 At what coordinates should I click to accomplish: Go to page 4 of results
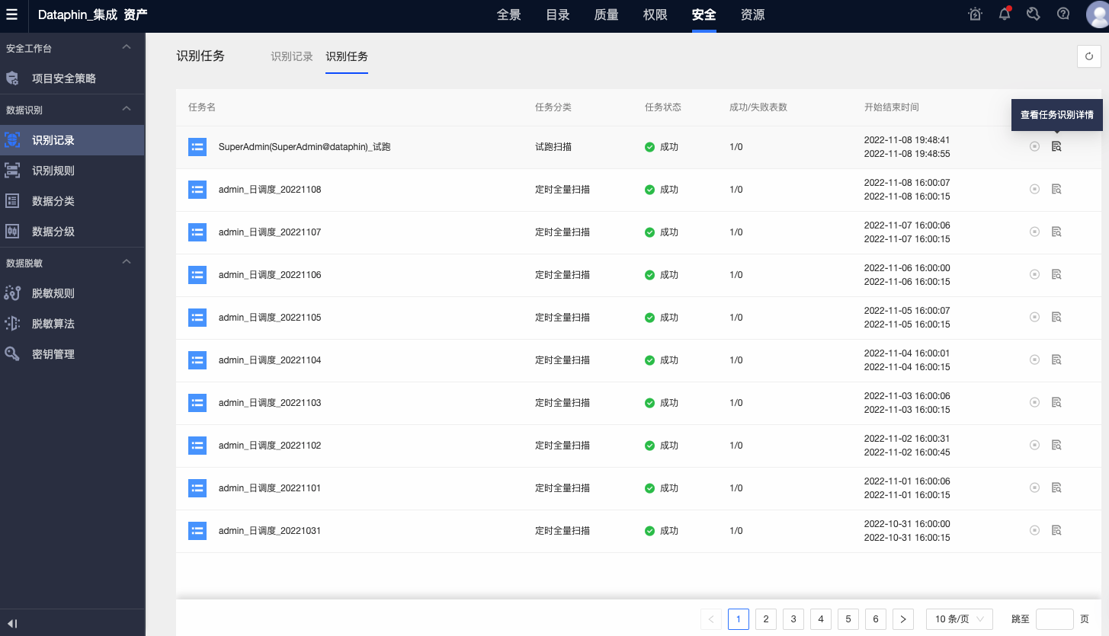pyautogui.click(x=820, y=619)
